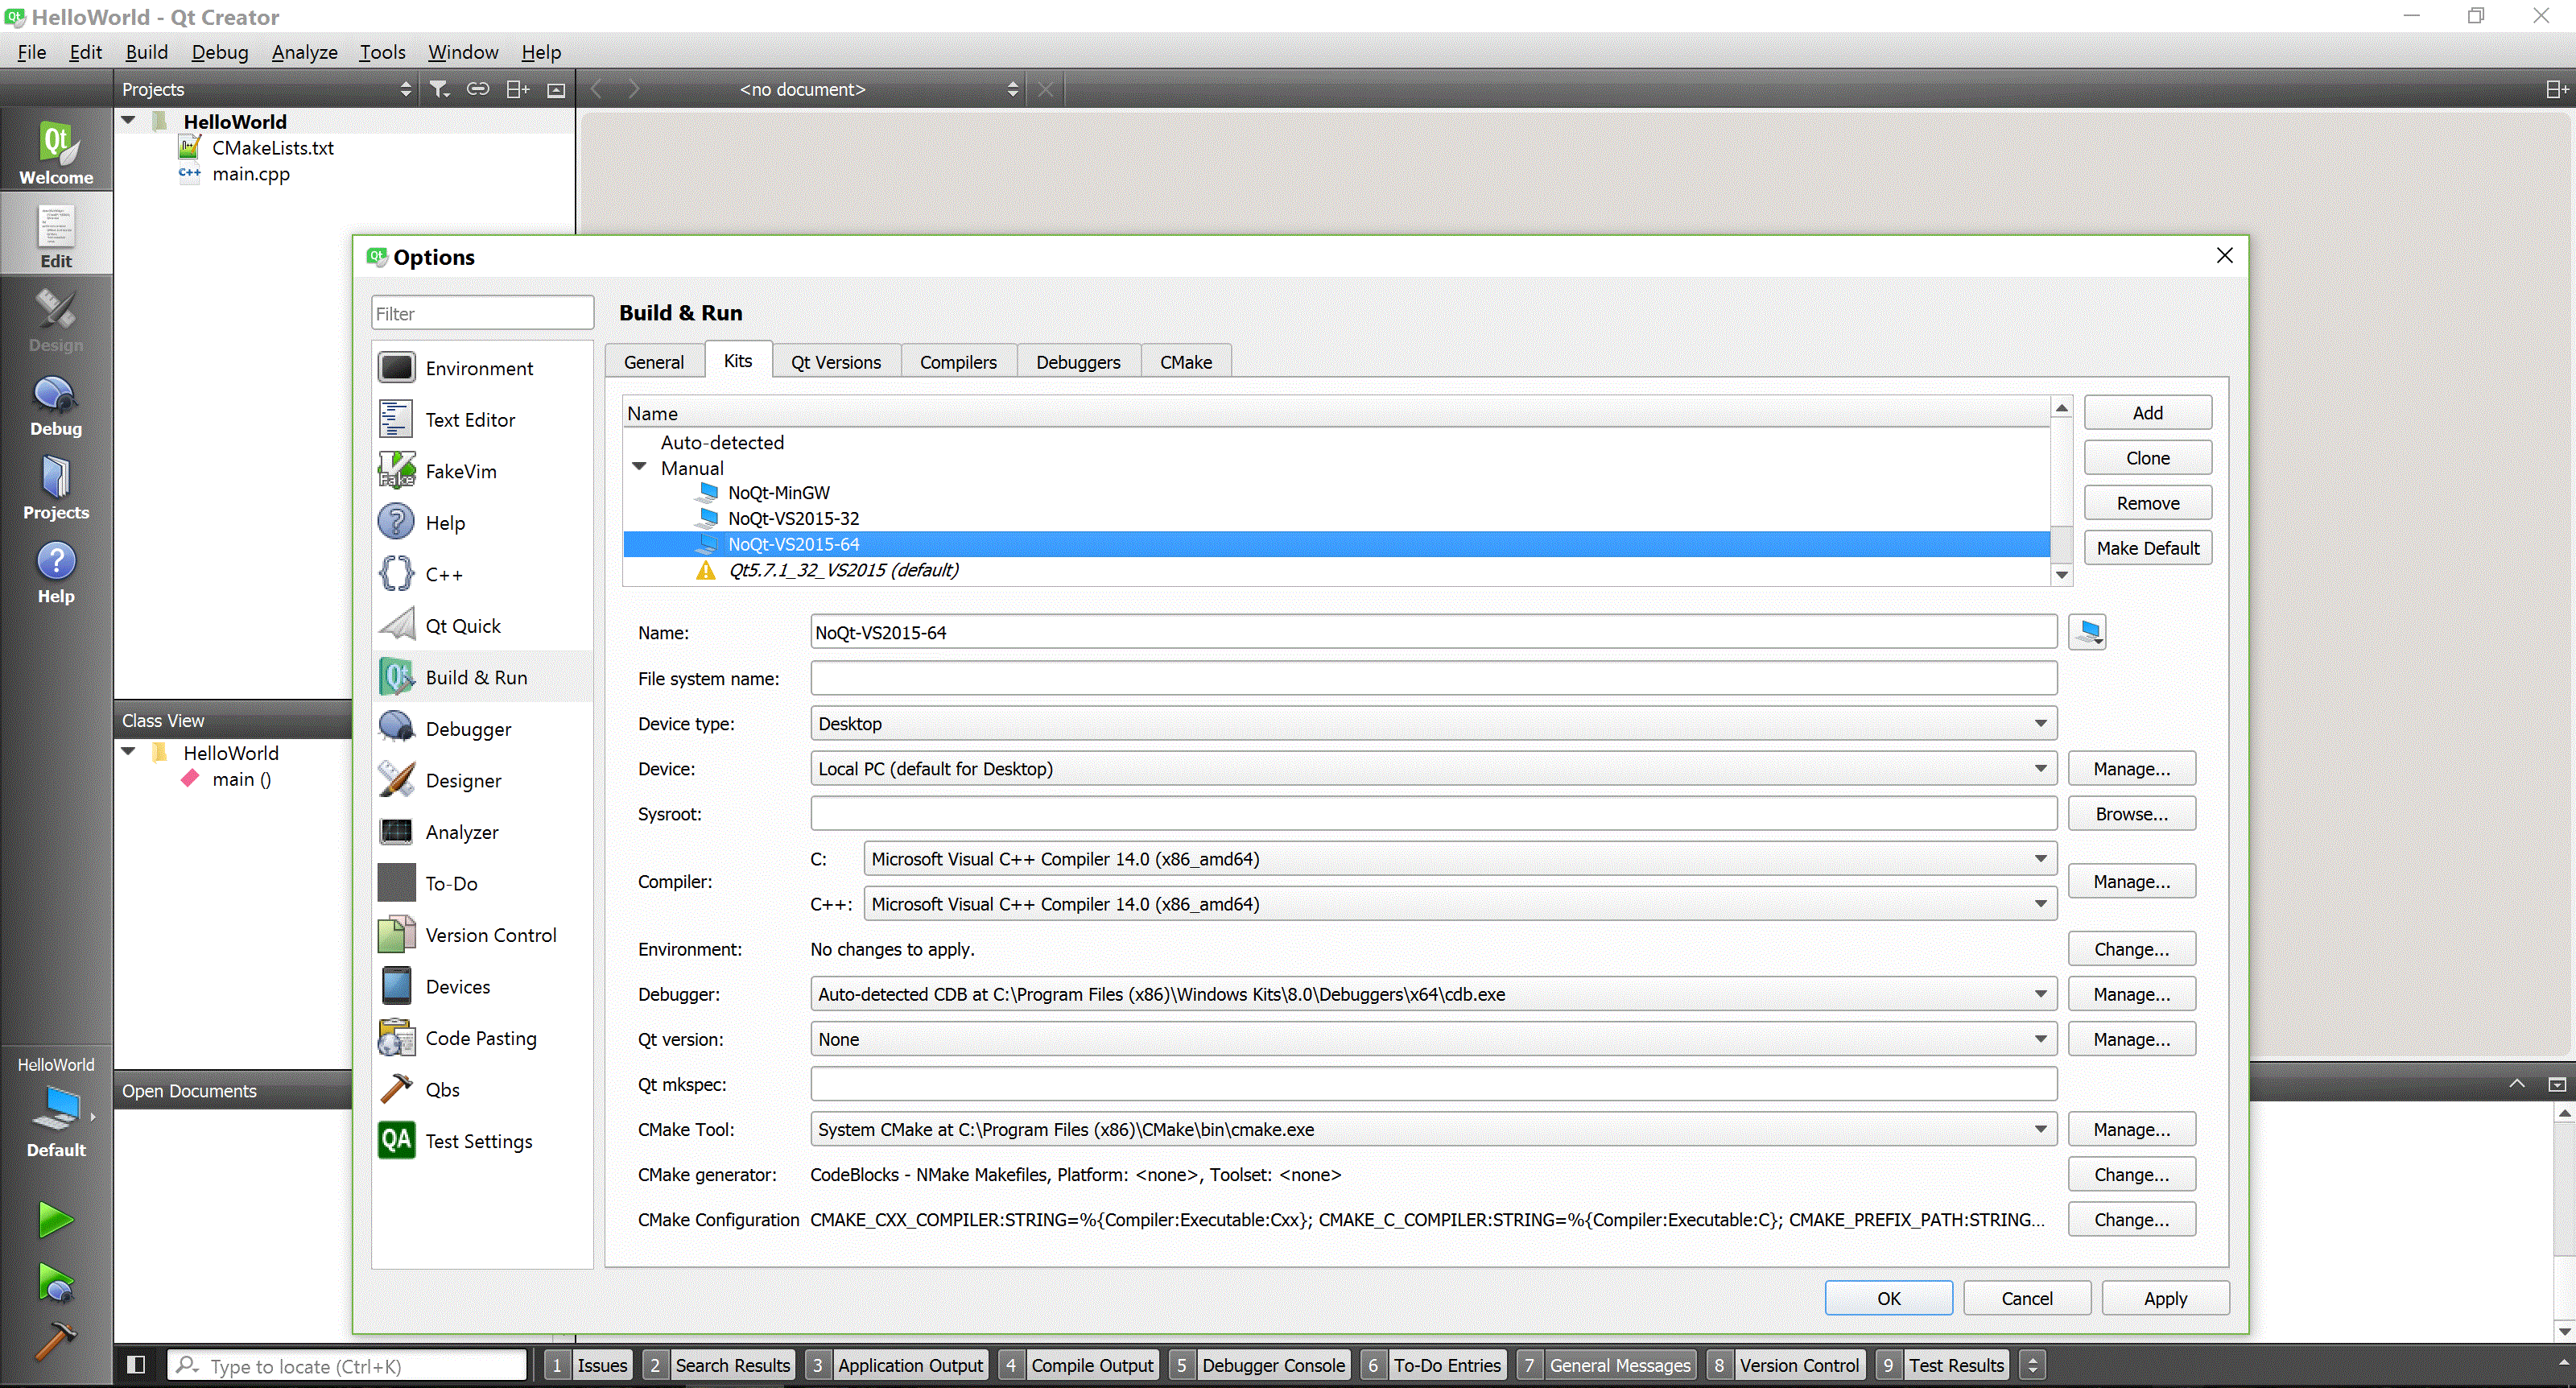
Task: Select Test Settings options category
Action: click(482, 1141)
